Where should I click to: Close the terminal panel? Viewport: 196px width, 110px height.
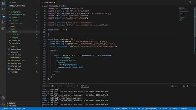coord(194,86)
